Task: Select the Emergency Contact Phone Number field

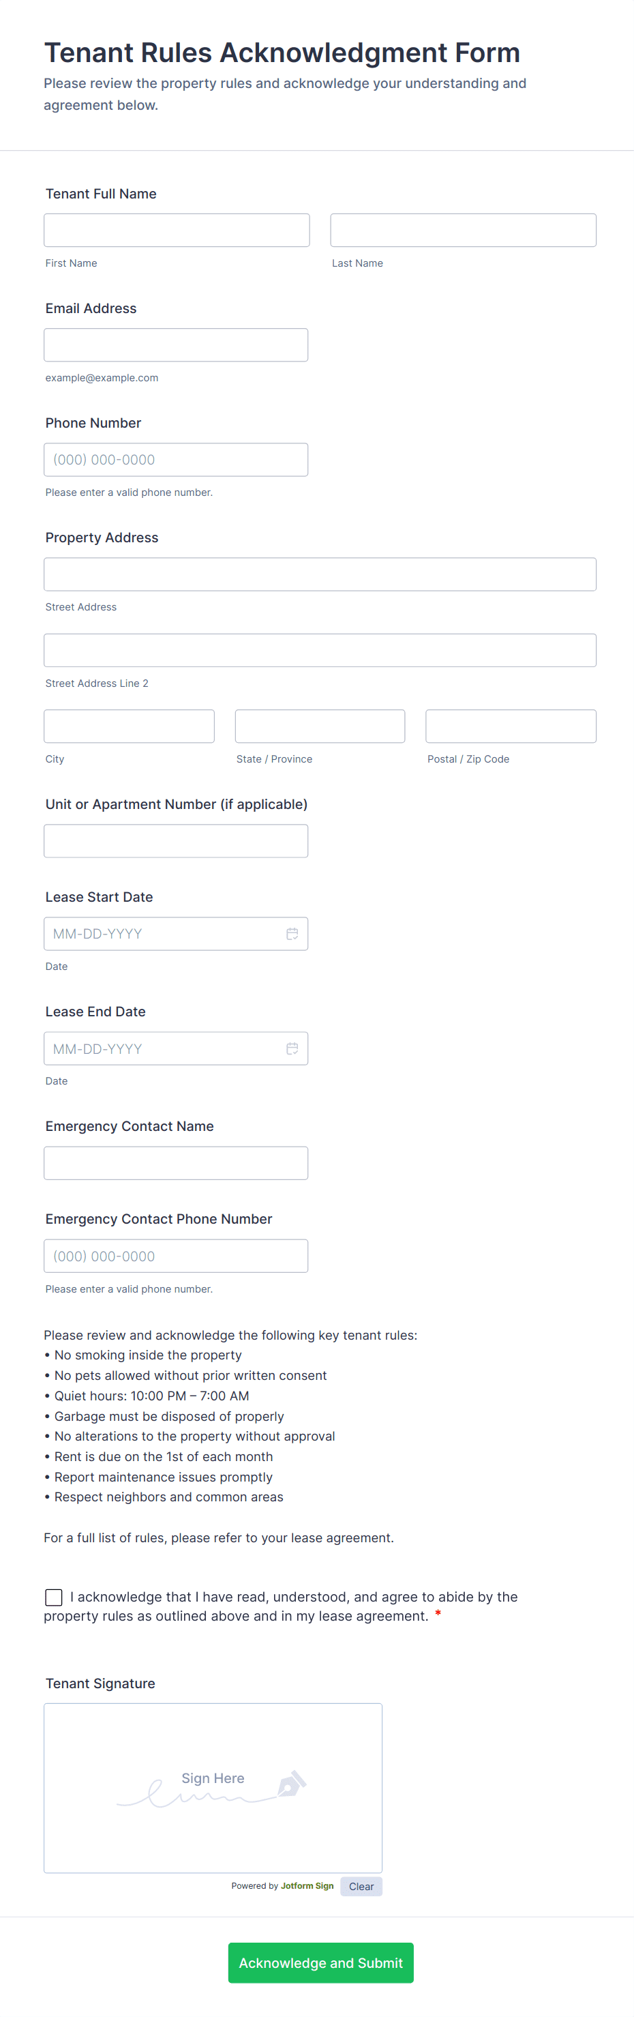Action: 175,1256
